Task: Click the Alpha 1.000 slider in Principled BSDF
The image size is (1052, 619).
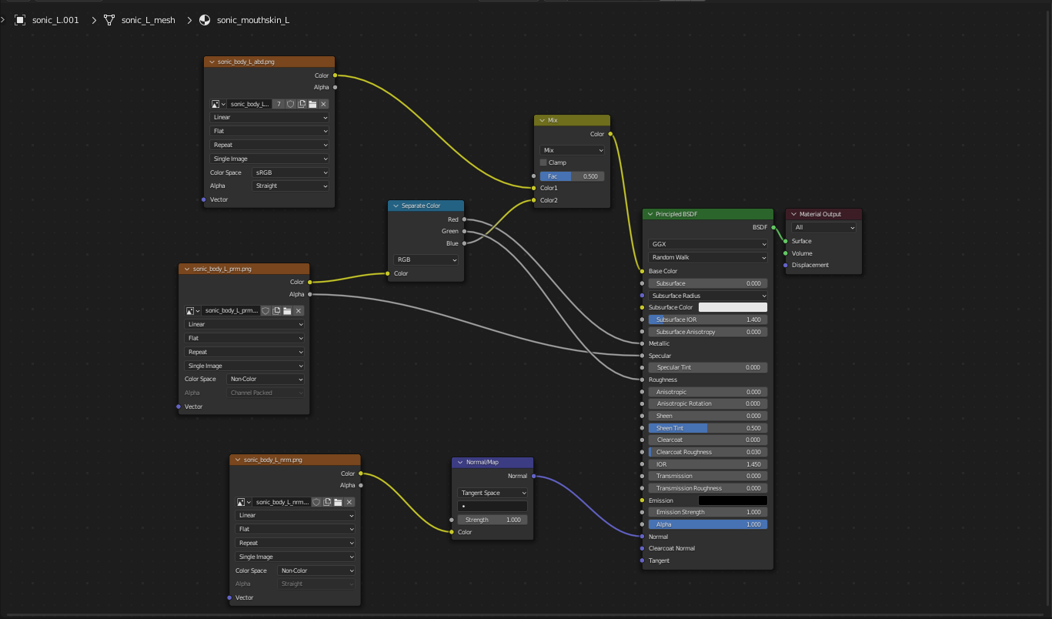Action: click(708, 524)
